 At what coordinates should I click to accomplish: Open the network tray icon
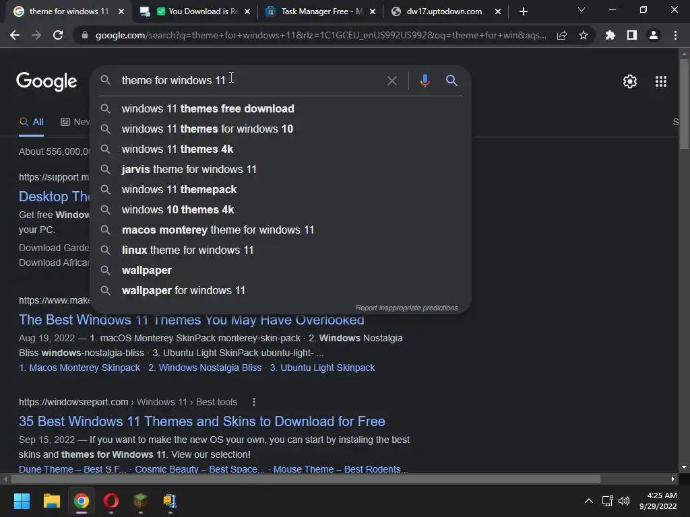coord(607,501)
